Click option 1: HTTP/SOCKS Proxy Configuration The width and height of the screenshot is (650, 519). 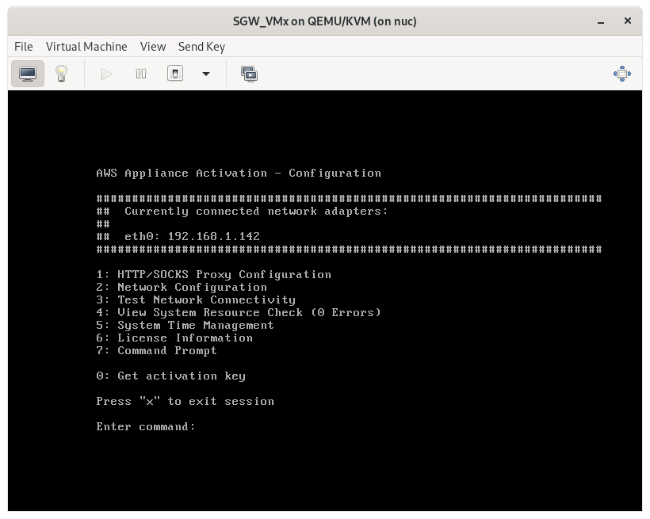[212, 274]
